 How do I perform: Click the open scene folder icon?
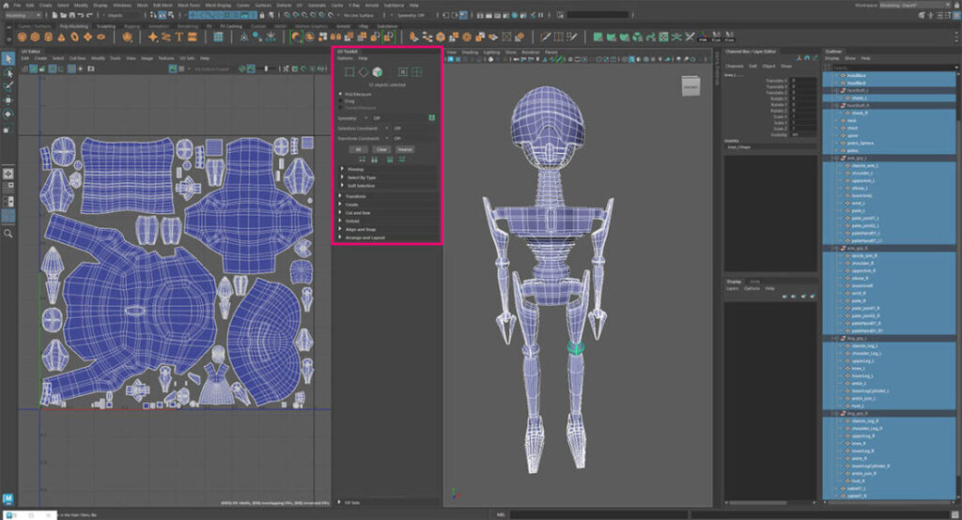[63, 15]
